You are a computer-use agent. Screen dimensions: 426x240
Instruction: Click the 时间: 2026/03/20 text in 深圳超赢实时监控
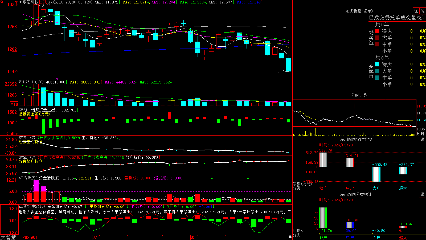tap(336, 145)
